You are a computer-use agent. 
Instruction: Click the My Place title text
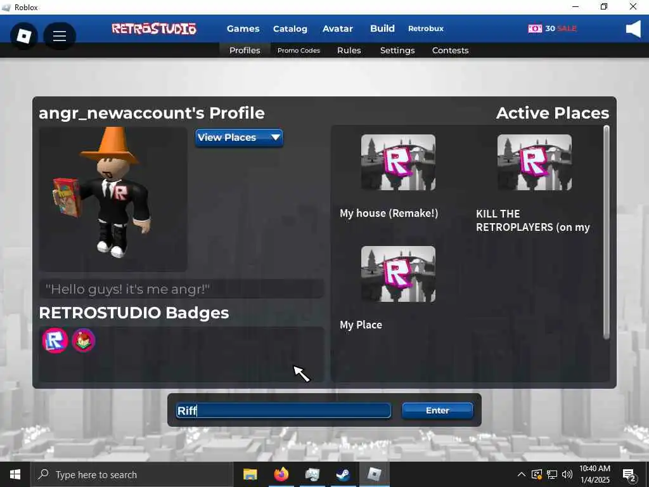pos(361,325)
